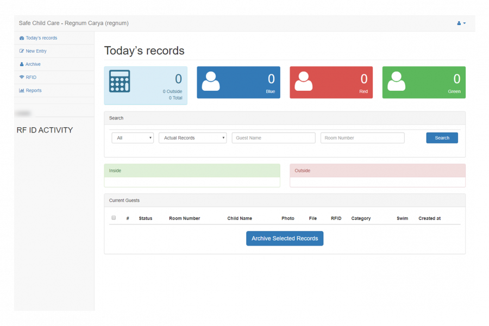This screenshot has width=489, height=326.
Task: Focus the Room Number search field
Action: (x=362, y=138)
